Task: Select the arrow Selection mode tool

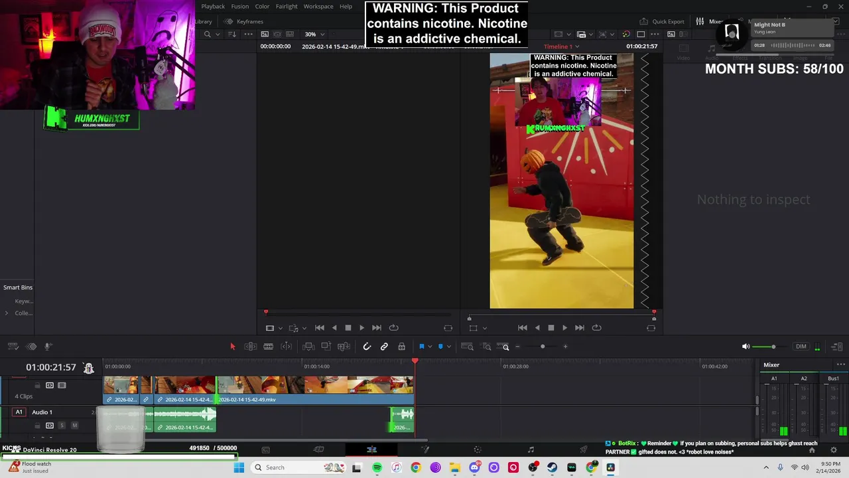Action: click(232, 347)
